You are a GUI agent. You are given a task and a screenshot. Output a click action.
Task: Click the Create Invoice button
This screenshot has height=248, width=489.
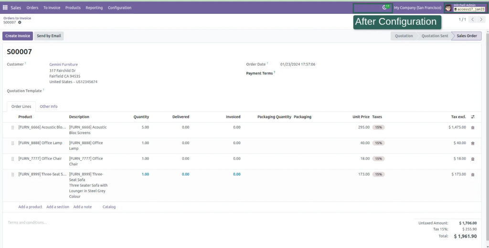(x=18, y=36)
